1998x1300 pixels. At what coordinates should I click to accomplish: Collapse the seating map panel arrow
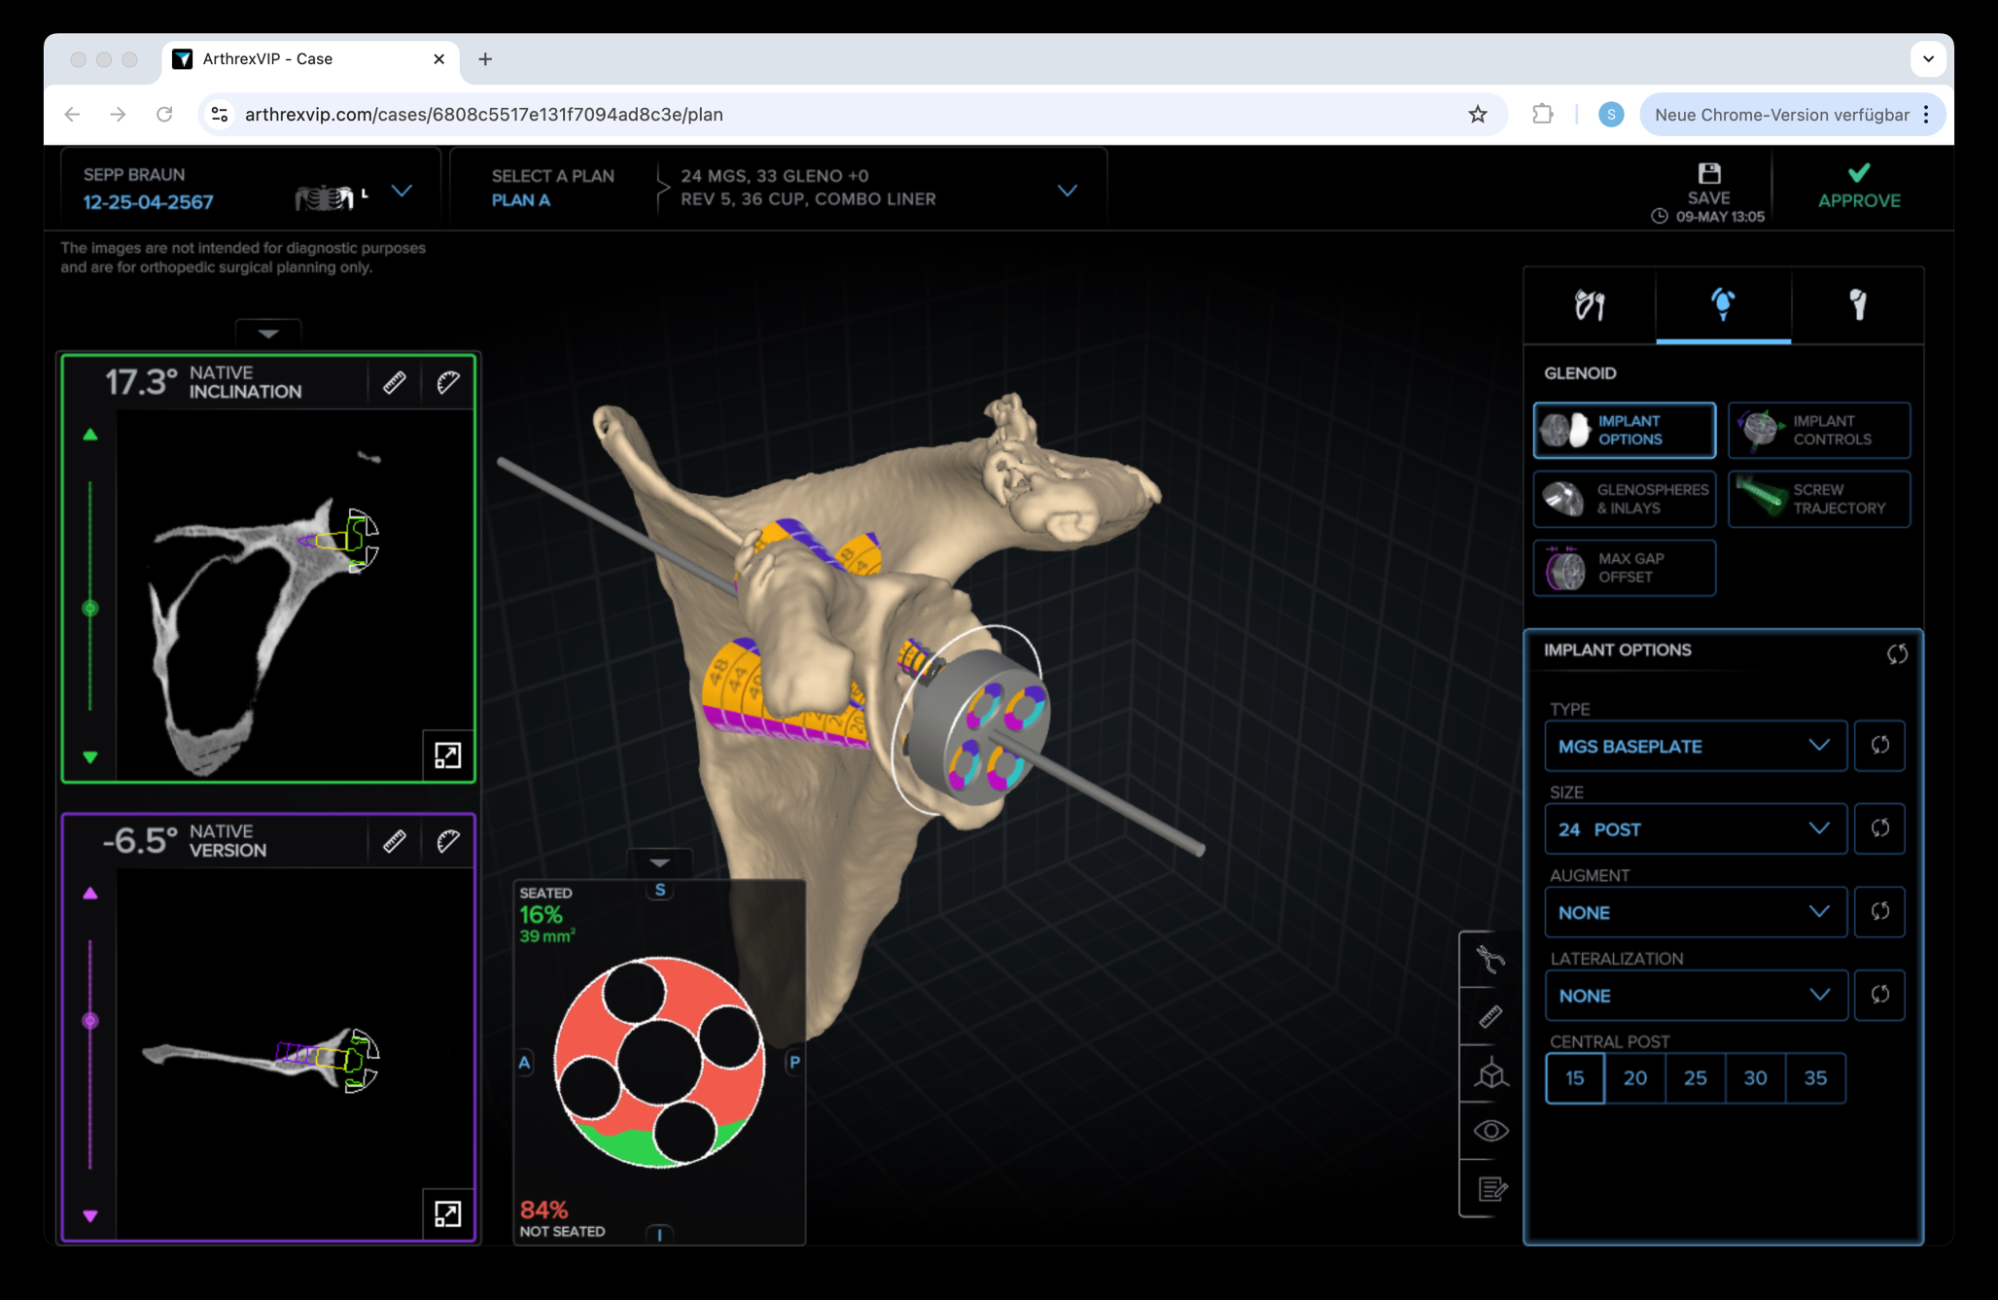tap(659, 862)
